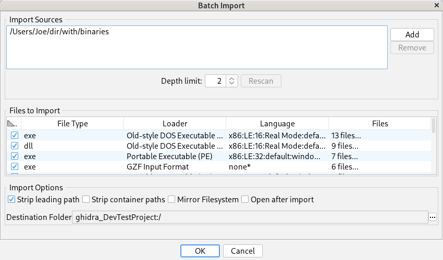
Task: Uncheck the first exe row with 13 files
Action: pyautogui.click(x=15, y=135)
